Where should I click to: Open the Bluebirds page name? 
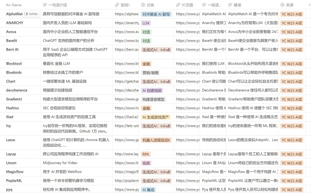click(x=14, y=72)
